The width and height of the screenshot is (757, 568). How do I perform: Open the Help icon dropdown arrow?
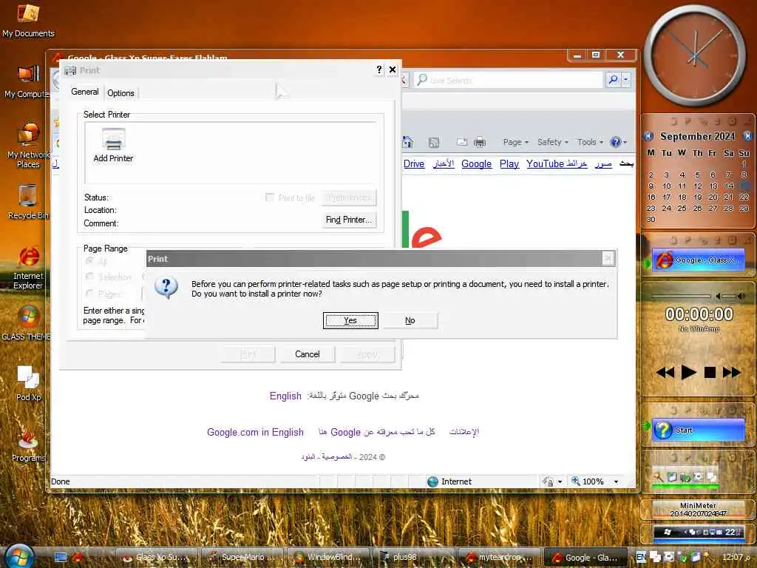(625, 143)
